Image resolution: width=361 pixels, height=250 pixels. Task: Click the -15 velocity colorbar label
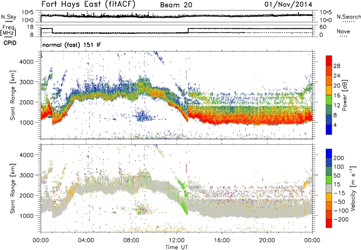pyautogui.click(x=339, y=193)
